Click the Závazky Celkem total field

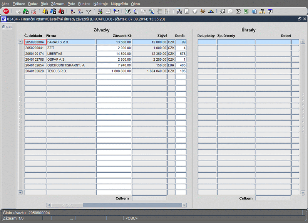[x=149, y=198]
